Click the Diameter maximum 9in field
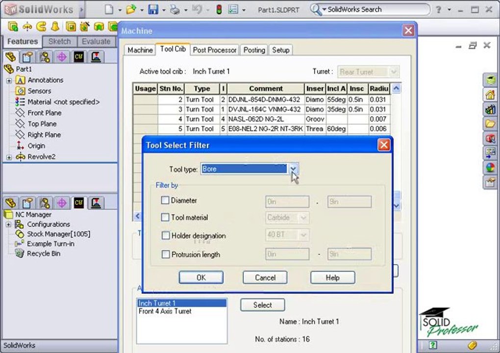This screenshot has height=353, width=500. 349,202
